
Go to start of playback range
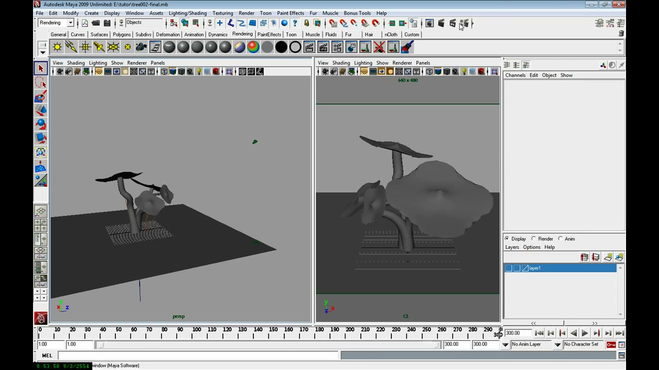pos(539,333)
